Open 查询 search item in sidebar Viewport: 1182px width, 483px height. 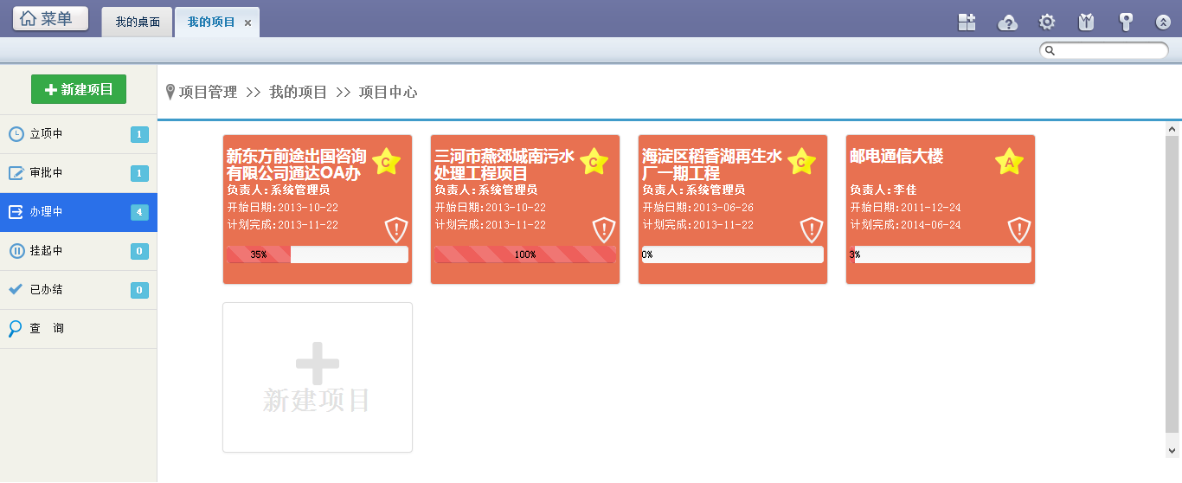[x=79, y=329]
